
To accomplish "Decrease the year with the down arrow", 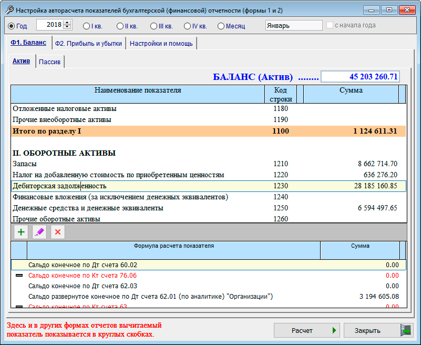I will [x=68, y=27].
